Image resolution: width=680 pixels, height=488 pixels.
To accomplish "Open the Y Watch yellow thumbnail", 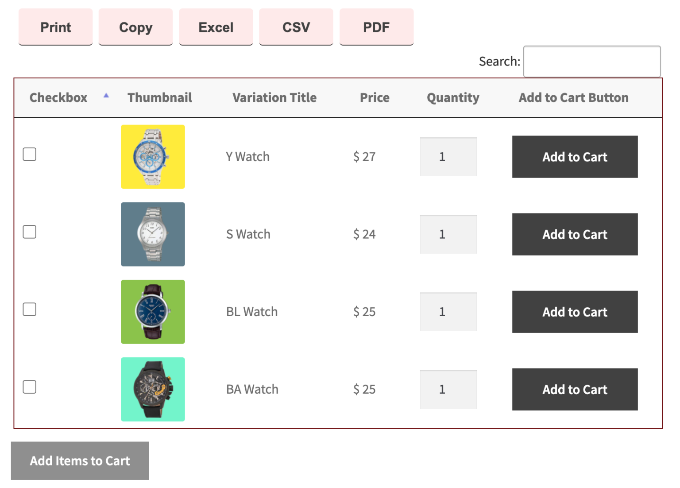I will 153,157.
